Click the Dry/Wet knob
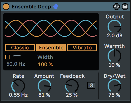The width and height of the screenshot is (131, 103). pos(114,86)
